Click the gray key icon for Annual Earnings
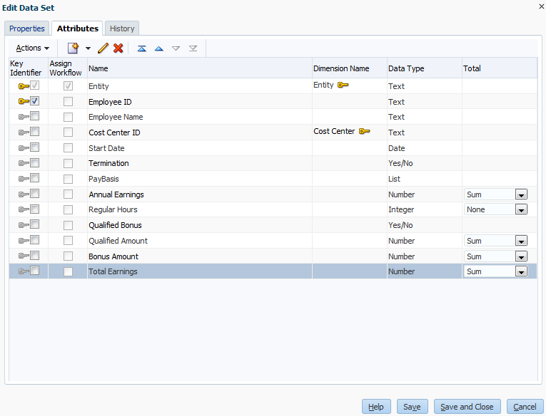546x416 pixels. pyautogui.click(x=24, y=194)
